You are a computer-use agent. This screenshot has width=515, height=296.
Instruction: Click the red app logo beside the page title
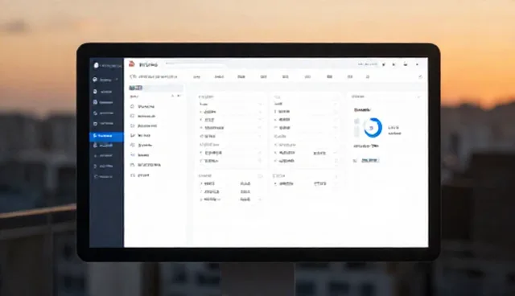pyautogui.click(x=132, y=64)
